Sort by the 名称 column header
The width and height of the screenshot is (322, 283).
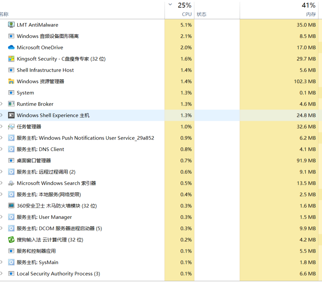[4, 14]
